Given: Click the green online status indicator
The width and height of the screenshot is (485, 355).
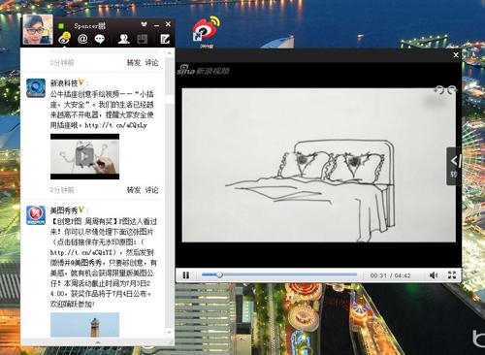Looking at the screenshot, I should click(x=61, y=25).
